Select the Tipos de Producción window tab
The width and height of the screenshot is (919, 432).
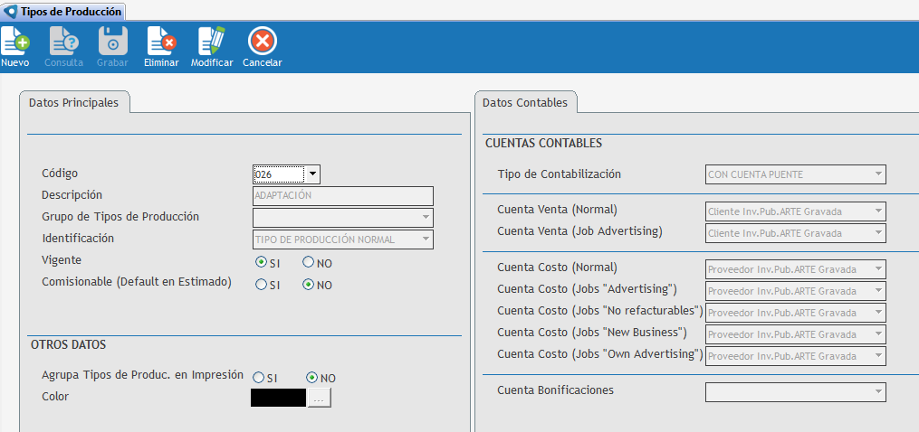63,11
